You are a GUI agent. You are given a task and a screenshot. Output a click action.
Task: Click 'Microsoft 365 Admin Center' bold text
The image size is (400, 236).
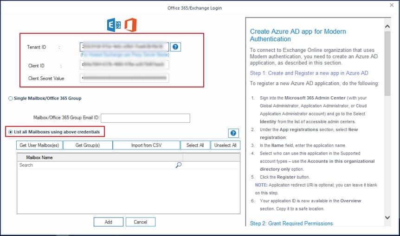click(315, 98)
